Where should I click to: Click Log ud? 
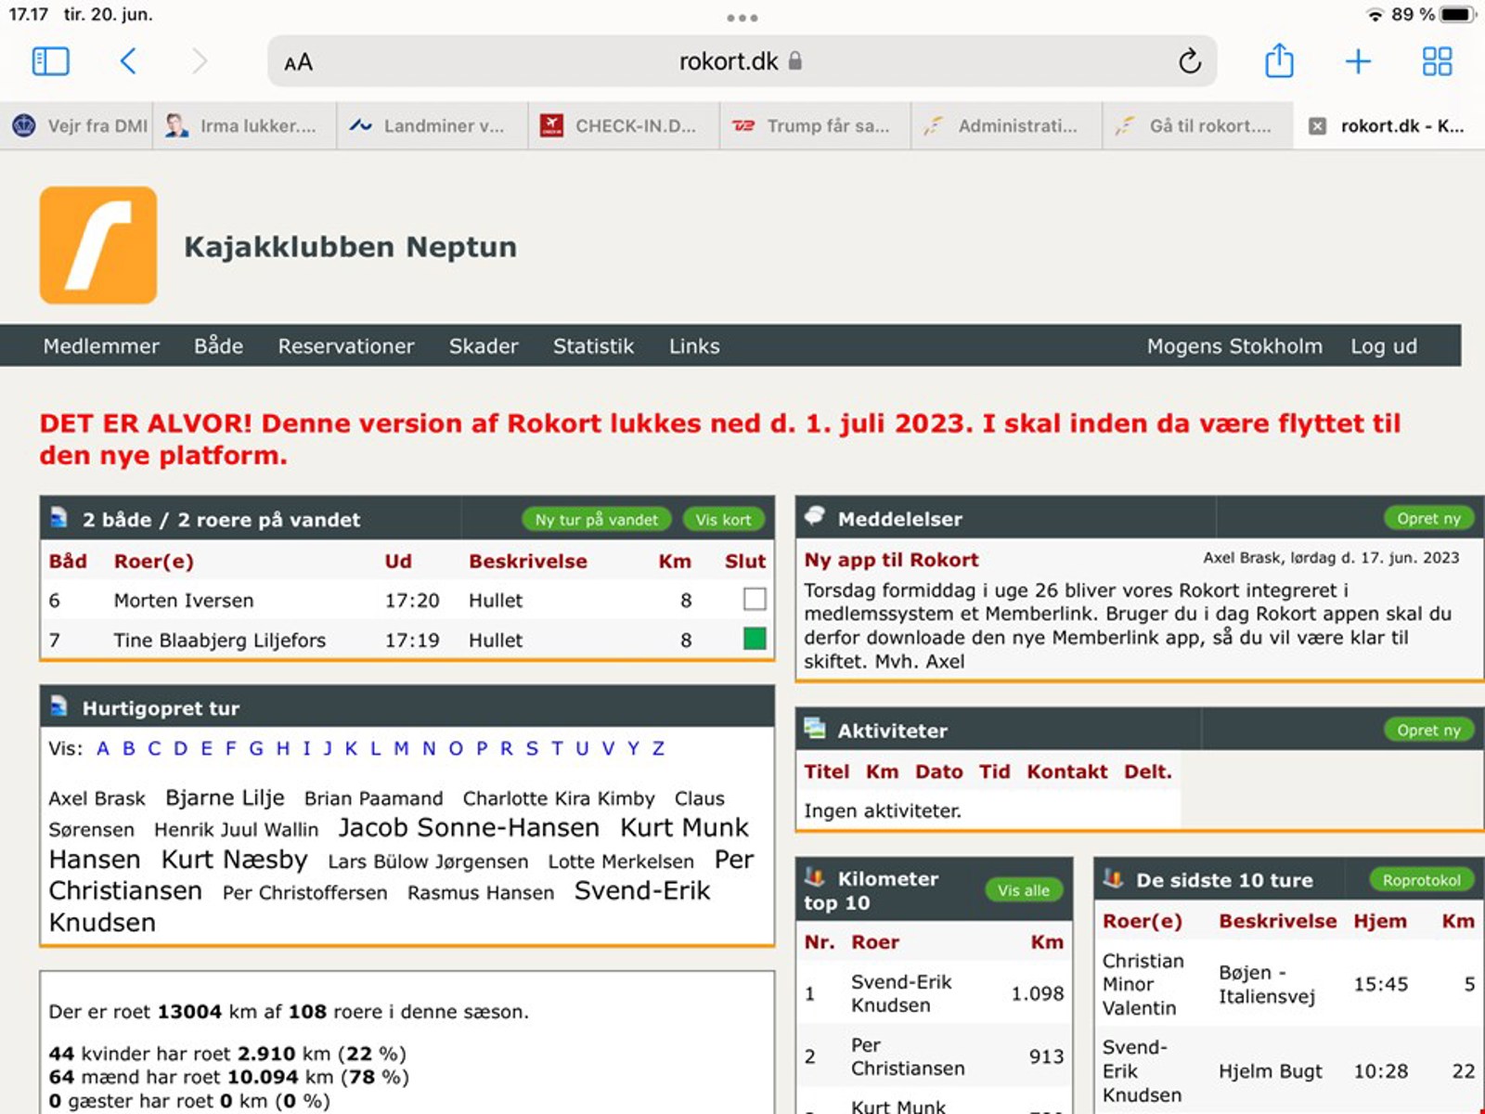[1383, 346]
